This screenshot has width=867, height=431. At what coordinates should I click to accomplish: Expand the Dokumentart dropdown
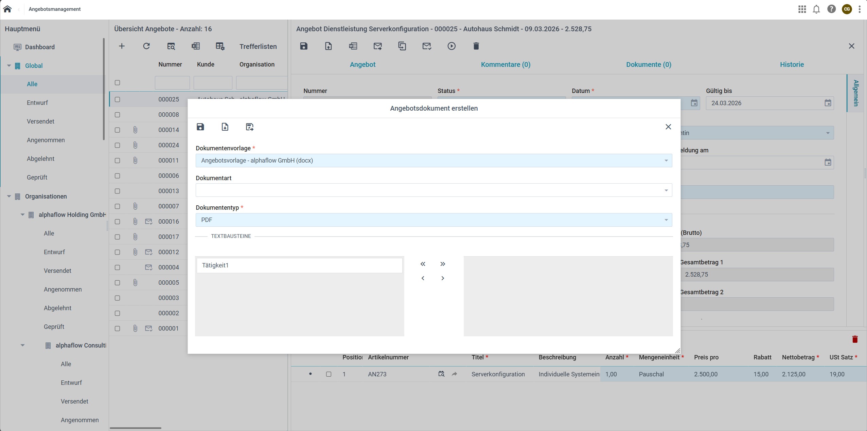click(x=433, y=190)
